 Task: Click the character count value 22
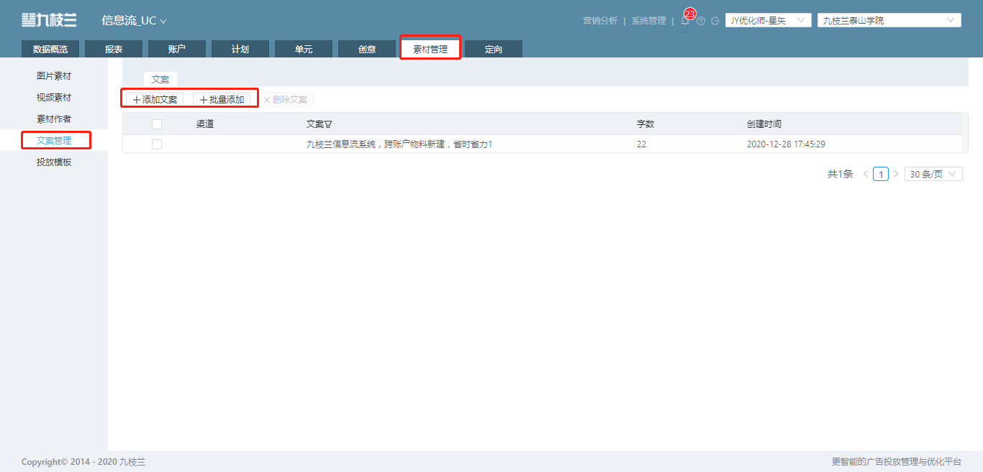(641, 144)
